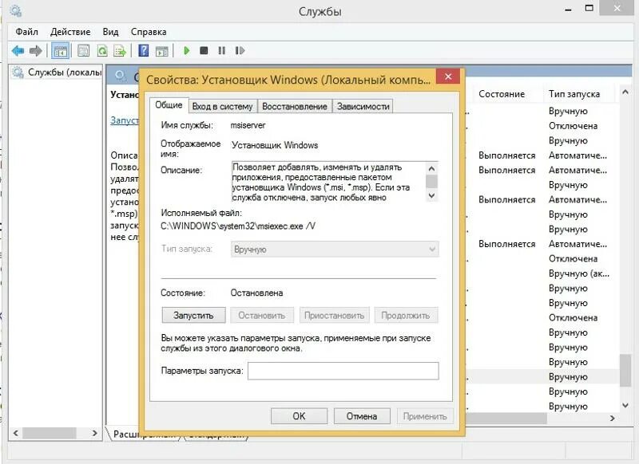639x464 pixels.
Task: Click the Остановить button
Action: coord(262,315)
